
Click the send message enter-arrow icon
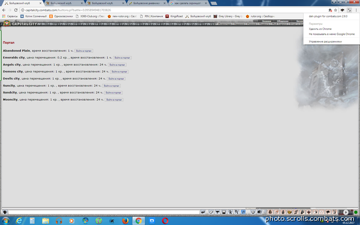pos(203,212)
